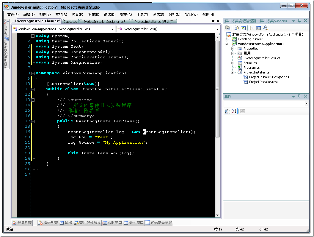The image size is (314, 237).
Task: Click the solution root icon in tree
Action: (228, 34)
